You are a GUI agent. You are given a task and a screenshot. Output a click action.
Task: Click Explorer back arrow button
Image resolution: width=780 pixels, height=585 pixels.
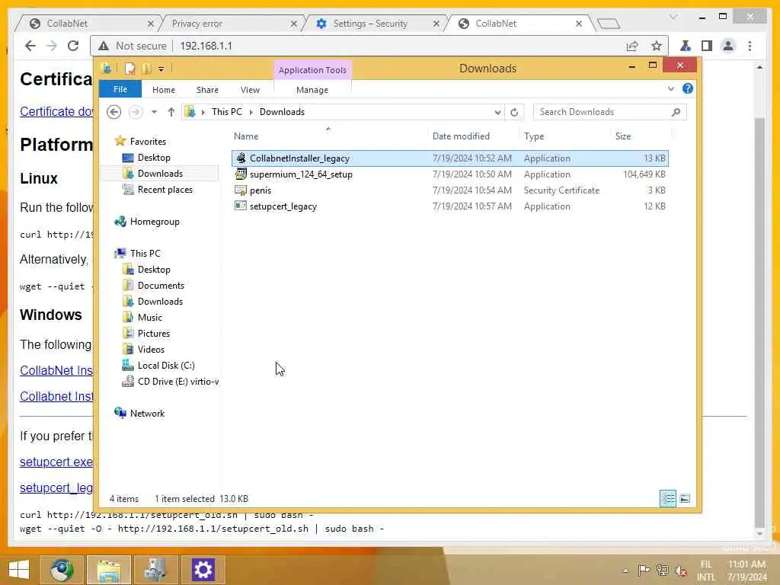coord(114,112)
